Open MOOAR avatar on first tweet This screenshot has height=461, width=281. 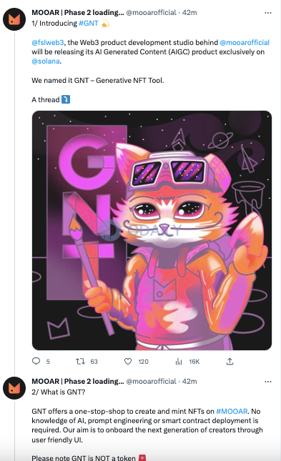(14, 19)
